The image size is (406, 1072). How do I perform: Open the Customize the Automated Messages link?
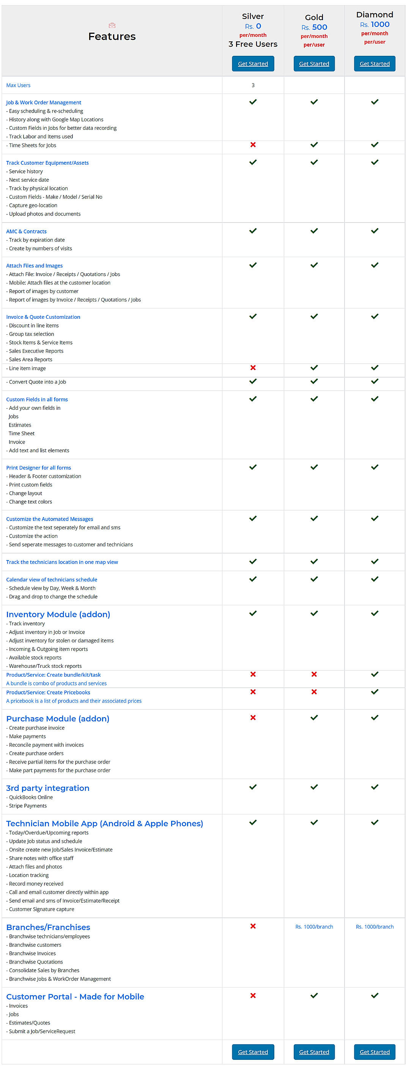tap(49, 519)
